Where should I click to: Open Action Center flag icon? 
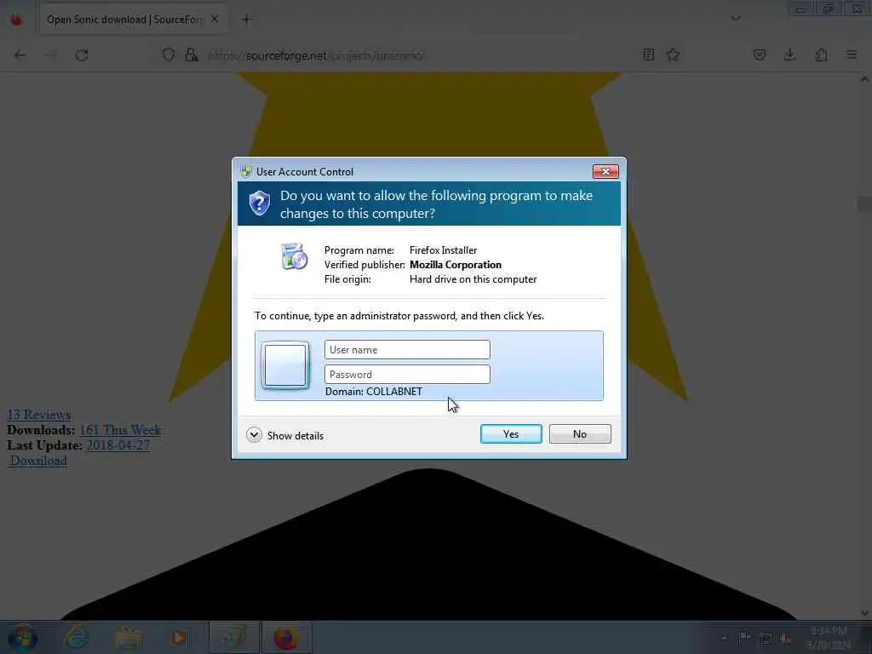pos(744,638)
